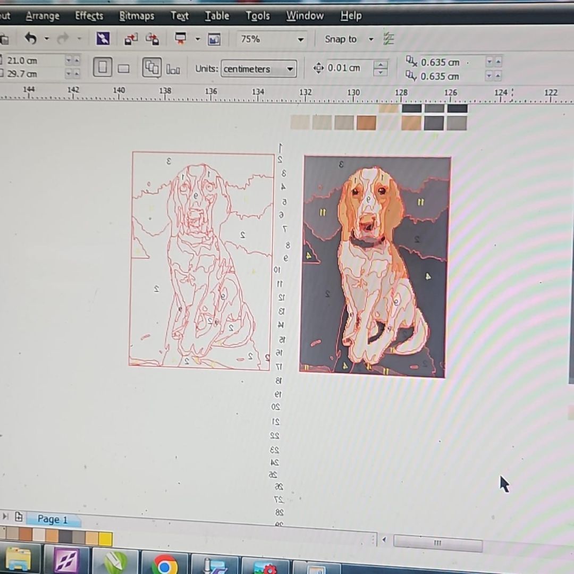Click the horizontal scrollbar left arrow
This screenshot has width=574, height=574.
click(x=384, y=539)
